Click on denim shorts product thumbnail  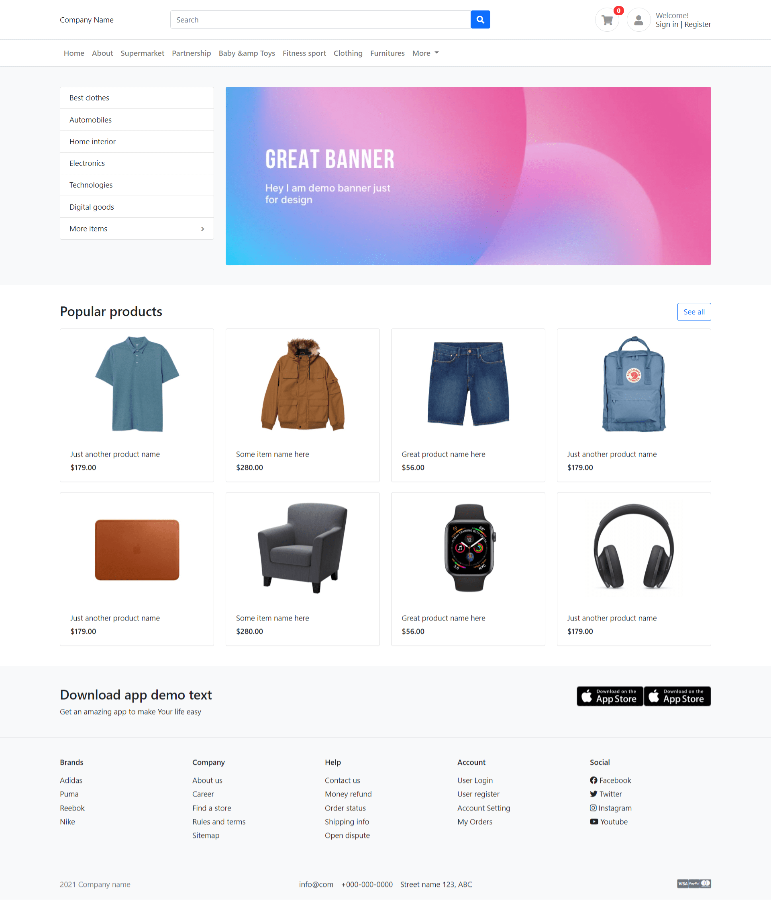(468, 386)
